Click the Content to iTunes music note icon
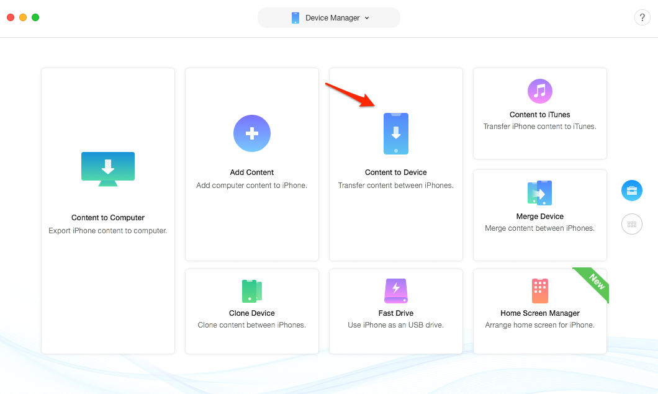 [x=539, y=91]
